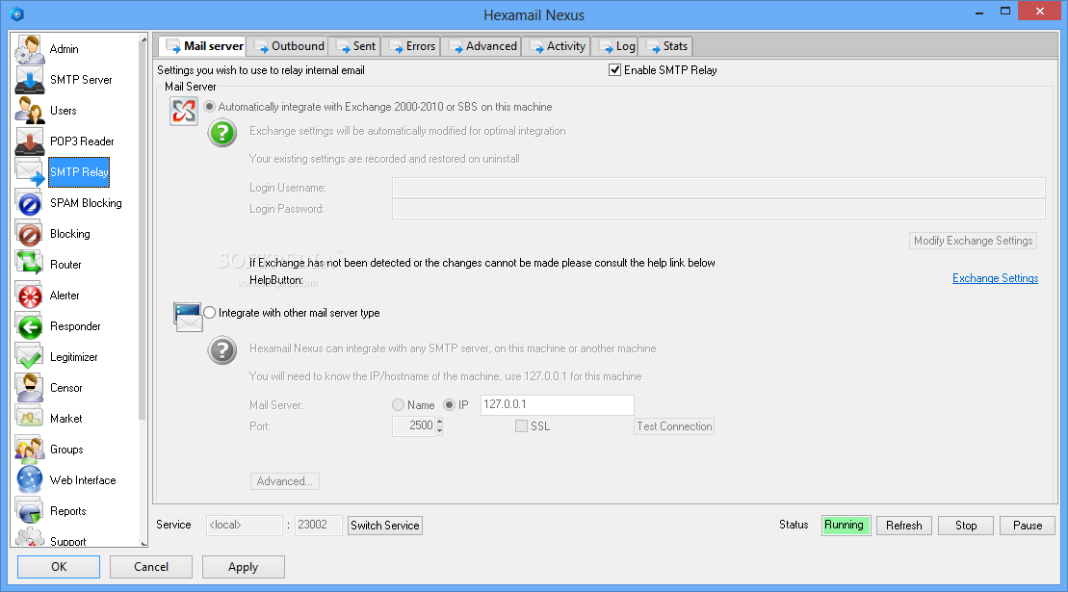Screen dimensions: 1068x592
Task: Open the Advanced tab
Action: [482, 46]
